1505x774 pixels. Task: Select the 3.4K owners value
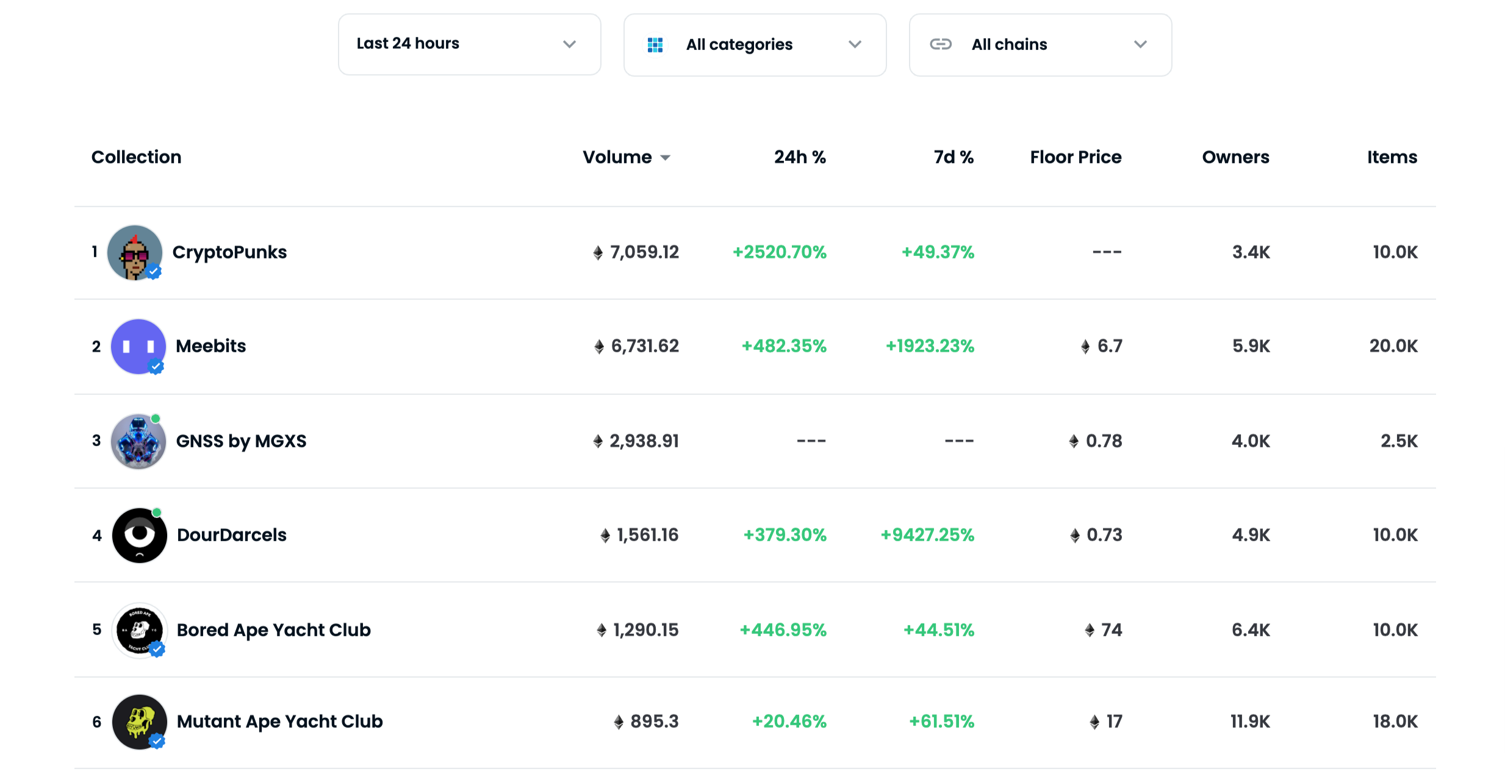coord(1251,252)
